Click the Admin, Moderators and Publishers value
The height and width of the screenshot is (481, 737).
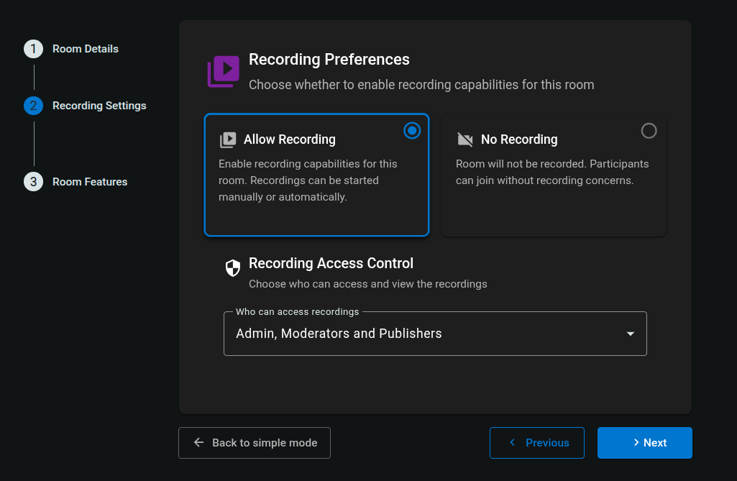(x=339, y=334)
